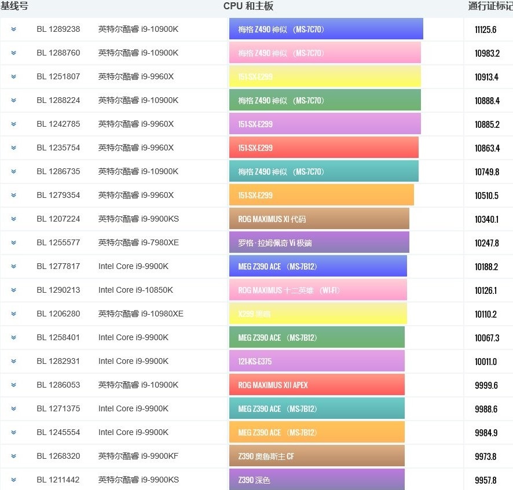Image resolution: width=513 pixels, height=490 pixels.
Task: Click the orange 151-SX-E299 bar scoring 10510.5
Action: pyautogui.click(x=321, y=195)
